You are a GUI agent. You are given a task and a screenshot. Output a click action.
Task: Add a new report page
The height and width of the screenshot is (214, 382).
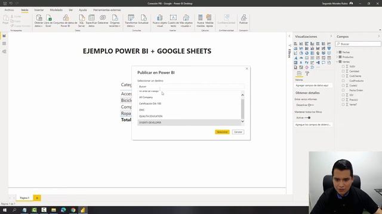tap(37, 198)
